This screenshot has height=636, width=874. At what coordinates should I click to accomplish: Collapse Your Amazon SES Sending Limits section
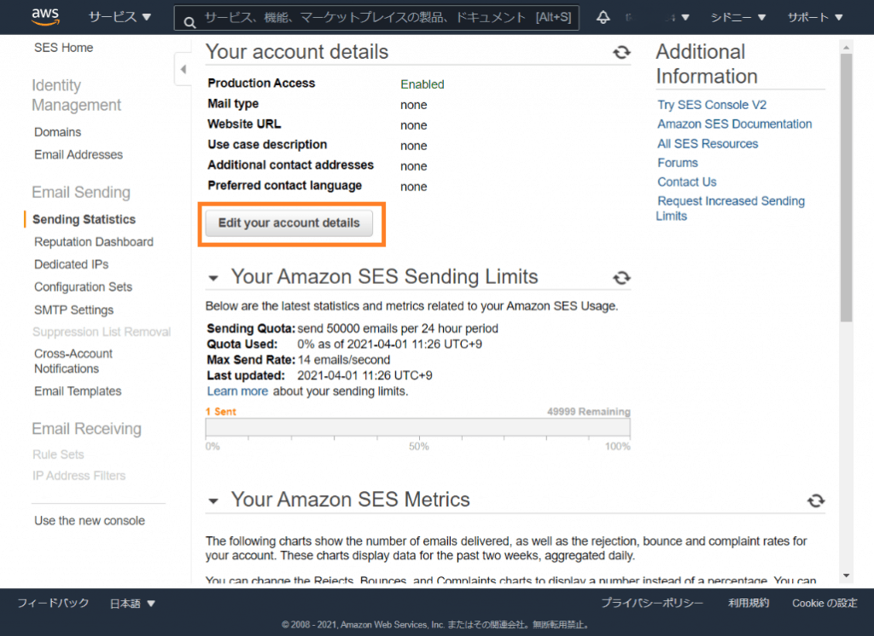tap(213, 278)
